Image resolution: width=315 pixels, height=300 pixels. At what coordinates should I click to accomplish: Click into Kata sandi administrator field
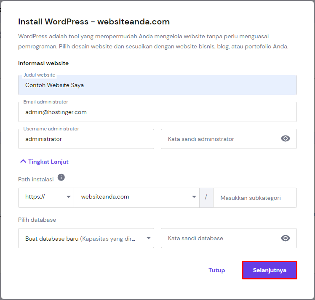coord(219,139)
